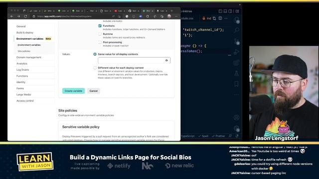The height and width of the screenshot is (179, 319).
Task: Open Functions settings in sidebar
Action: pos(22,76)
